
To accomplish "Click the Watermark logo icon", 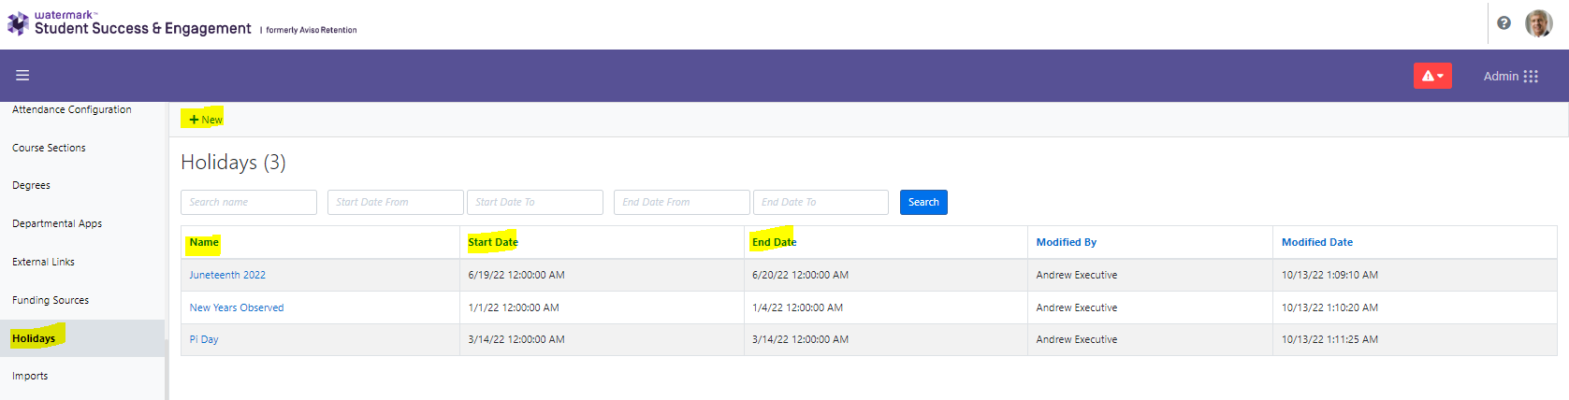I will [18, 23].
